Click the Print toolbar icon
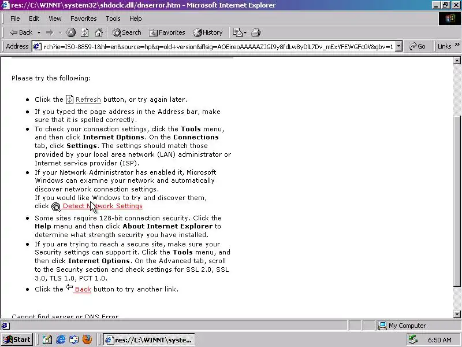The image size is (462, 347). click(x=256, y=32)
